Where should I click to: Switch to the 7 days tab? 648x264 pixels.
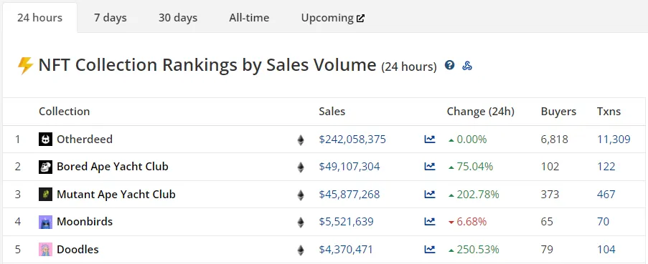[x=110, y=18]
